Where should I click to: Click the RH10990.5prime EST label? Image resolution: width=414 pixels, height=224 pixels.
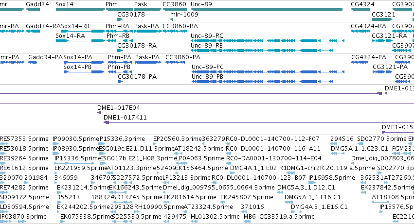[159, 207]
